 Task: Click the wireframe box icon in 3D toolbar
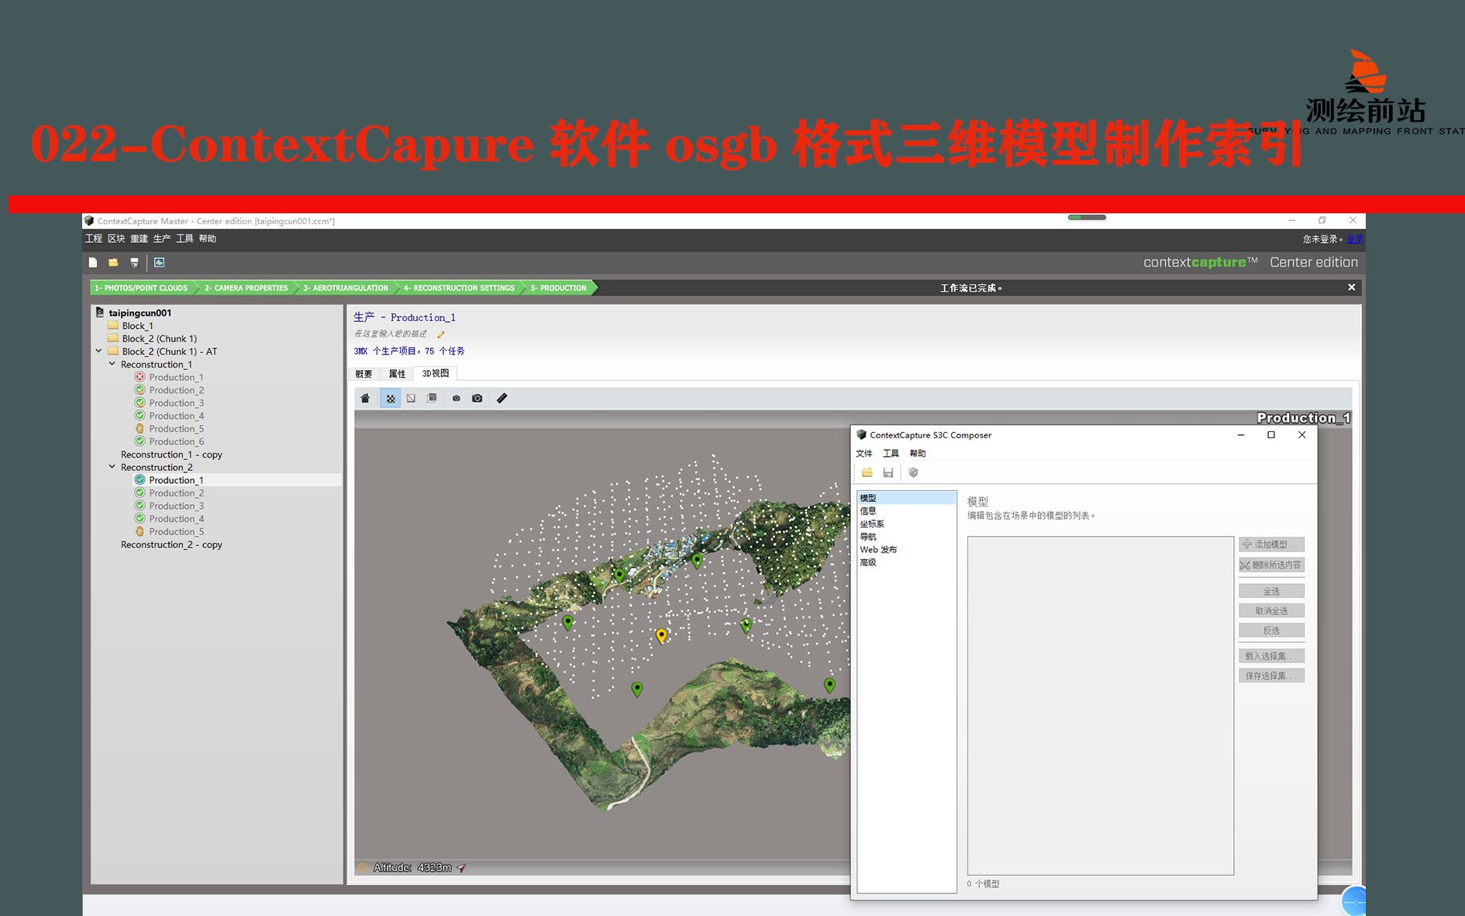pos(411,399)
